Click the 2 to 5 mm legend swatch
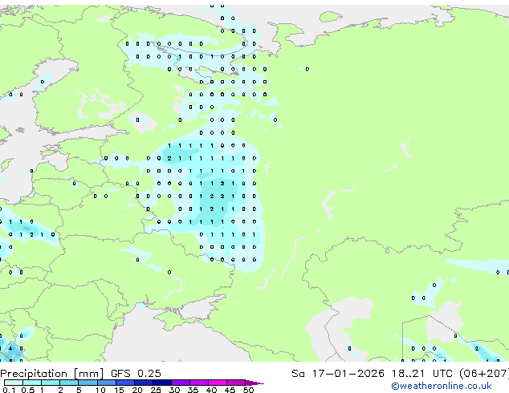 69,383
